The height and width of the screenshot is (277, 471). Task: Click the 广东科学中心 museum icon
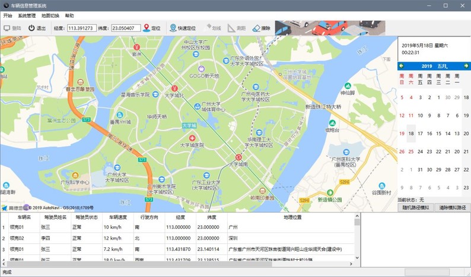point(75,175)
